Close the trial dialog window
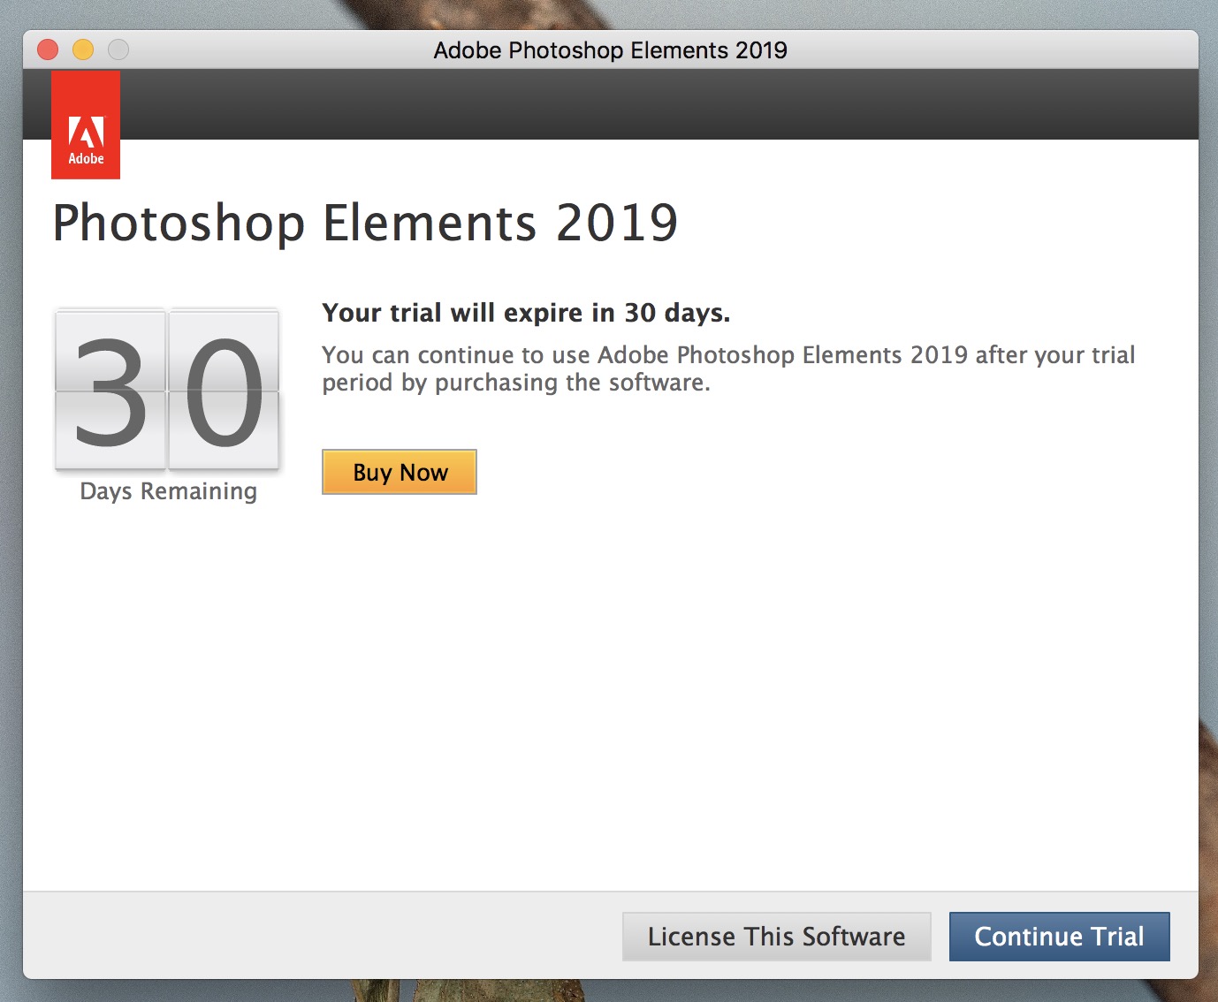The width and height of the screenshot is (1218, 1002). pyautogui.click(x=47, y=49)
